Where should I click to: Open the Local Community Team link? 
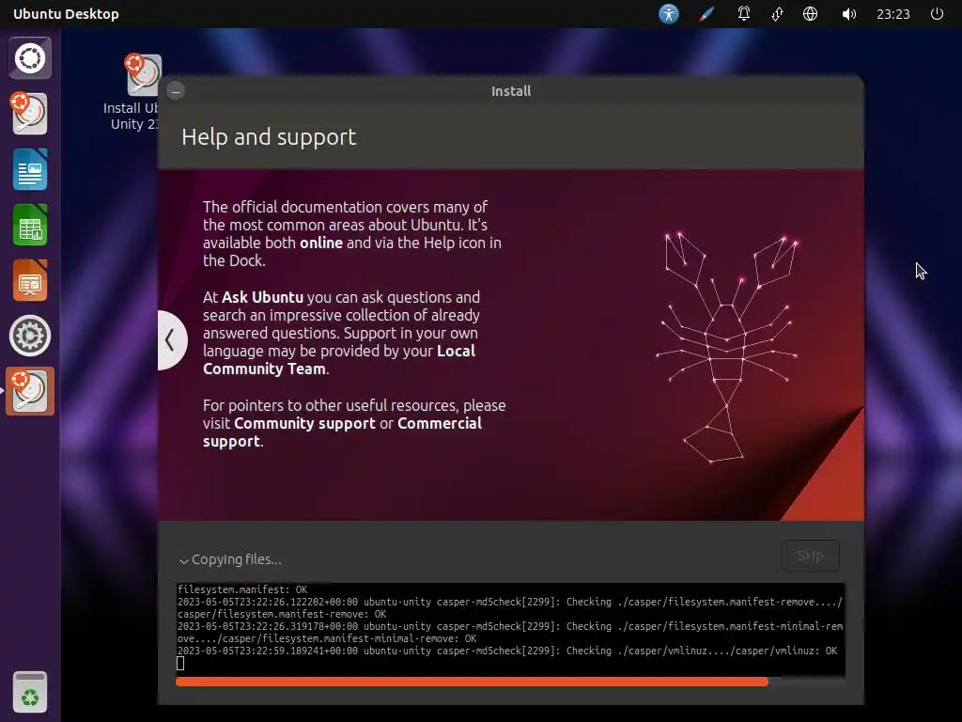coord(339,360)
